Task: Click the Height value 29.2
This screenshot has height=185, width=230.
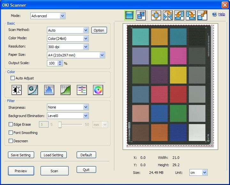Action: (x=176, y=165)
